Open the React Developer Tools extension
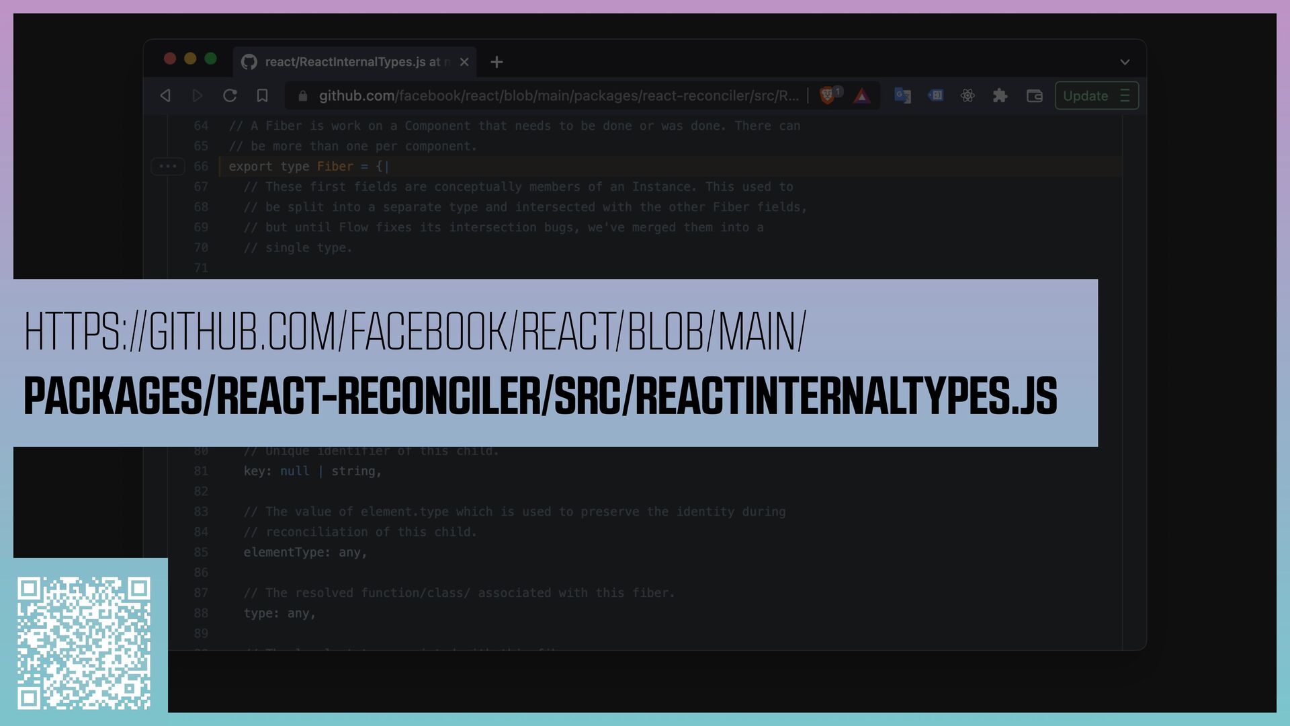Screen dimensions: 1290x726 (x=967, y=95)
